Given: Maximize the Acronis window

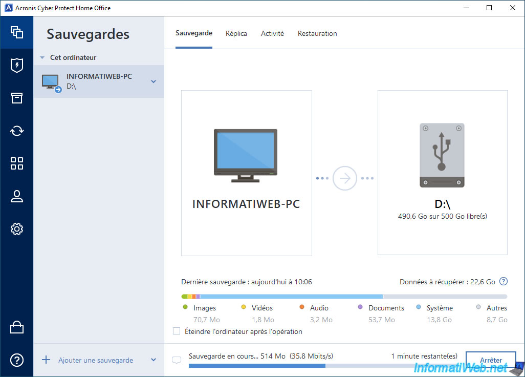Looking at the screenshot, I should click(489, 8).
